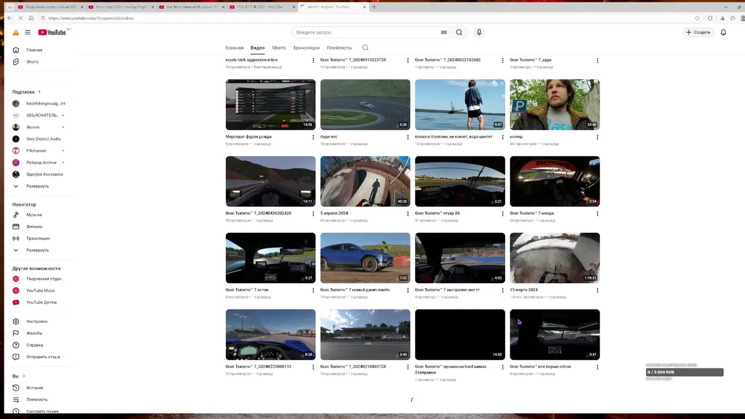Open video title Gran Turismo 7 мазда
Viewport: 745px width, 419px height.
pos(531,213)
